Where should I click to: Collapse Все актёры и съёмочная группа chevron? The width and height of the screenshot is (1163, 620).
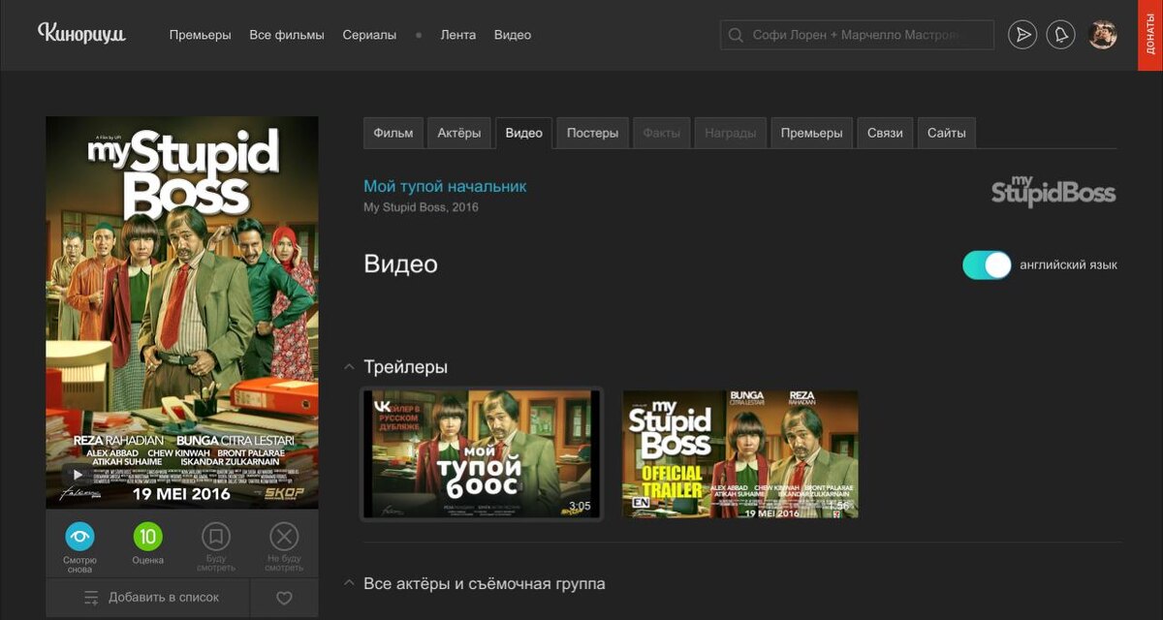click(x=349, y=584)
